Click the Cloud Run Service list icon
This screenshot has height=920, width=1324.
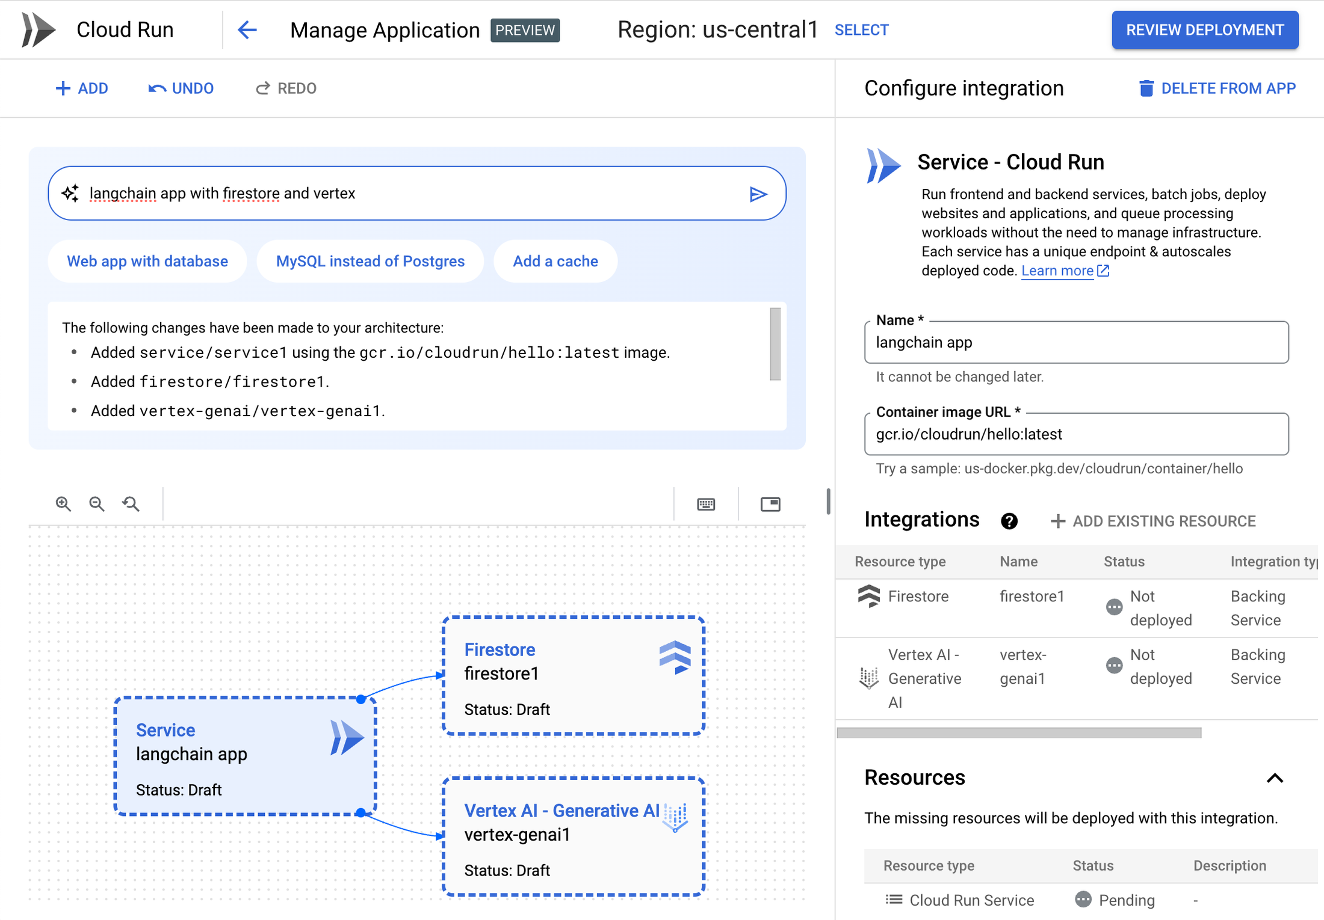pos(894,900)
